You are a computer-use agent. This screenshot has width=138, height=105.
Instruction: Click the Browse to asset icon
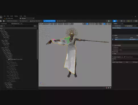(4, 21)
